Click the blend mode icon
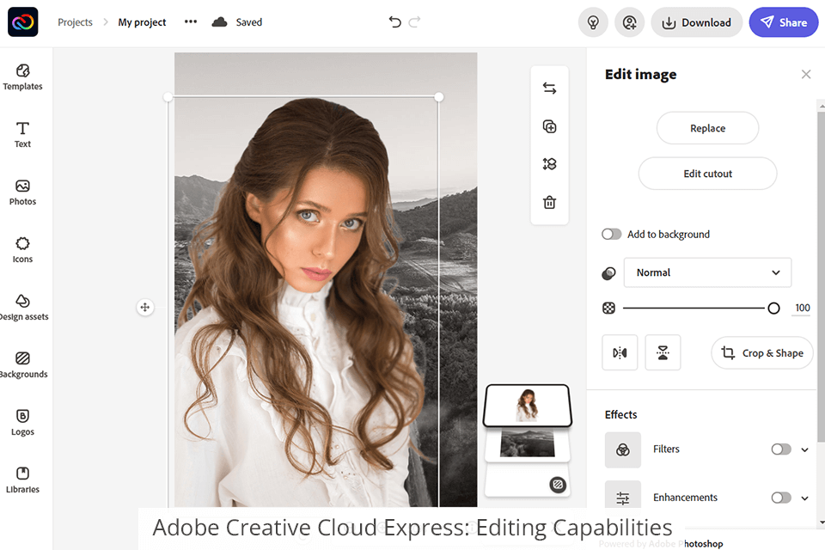The height and width of the screenshot is (550, 825). click(x=608, y=273)
